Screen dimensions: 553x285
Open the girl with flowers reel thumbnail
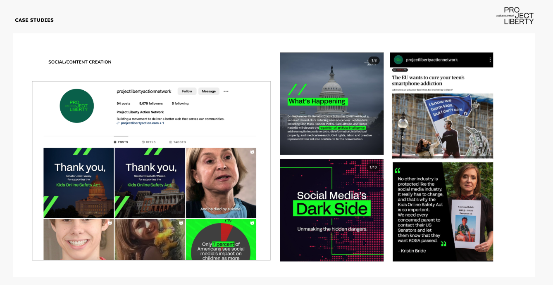click(150, 240)
